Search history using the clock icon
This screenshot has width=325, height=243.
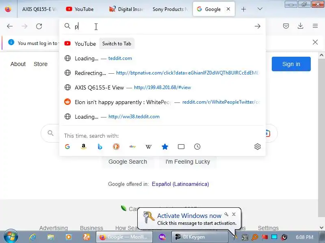pyautogui.click(x=197, y=147)
